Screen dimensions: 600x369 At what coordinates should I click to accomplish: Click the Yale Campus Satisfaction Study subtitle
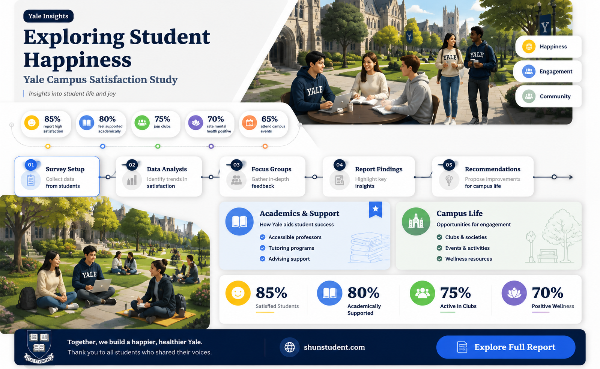pyautogui.click(x=101, y=79)
